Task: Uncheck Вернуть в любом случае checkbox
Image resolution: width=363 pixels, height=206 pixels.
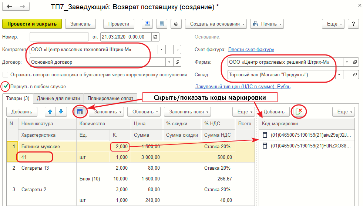Action: (5, 87)
